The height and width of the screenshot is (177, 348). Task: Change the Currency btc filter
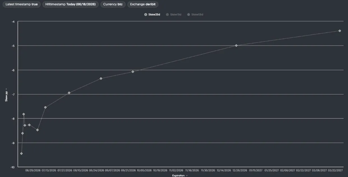pos(113,4)
